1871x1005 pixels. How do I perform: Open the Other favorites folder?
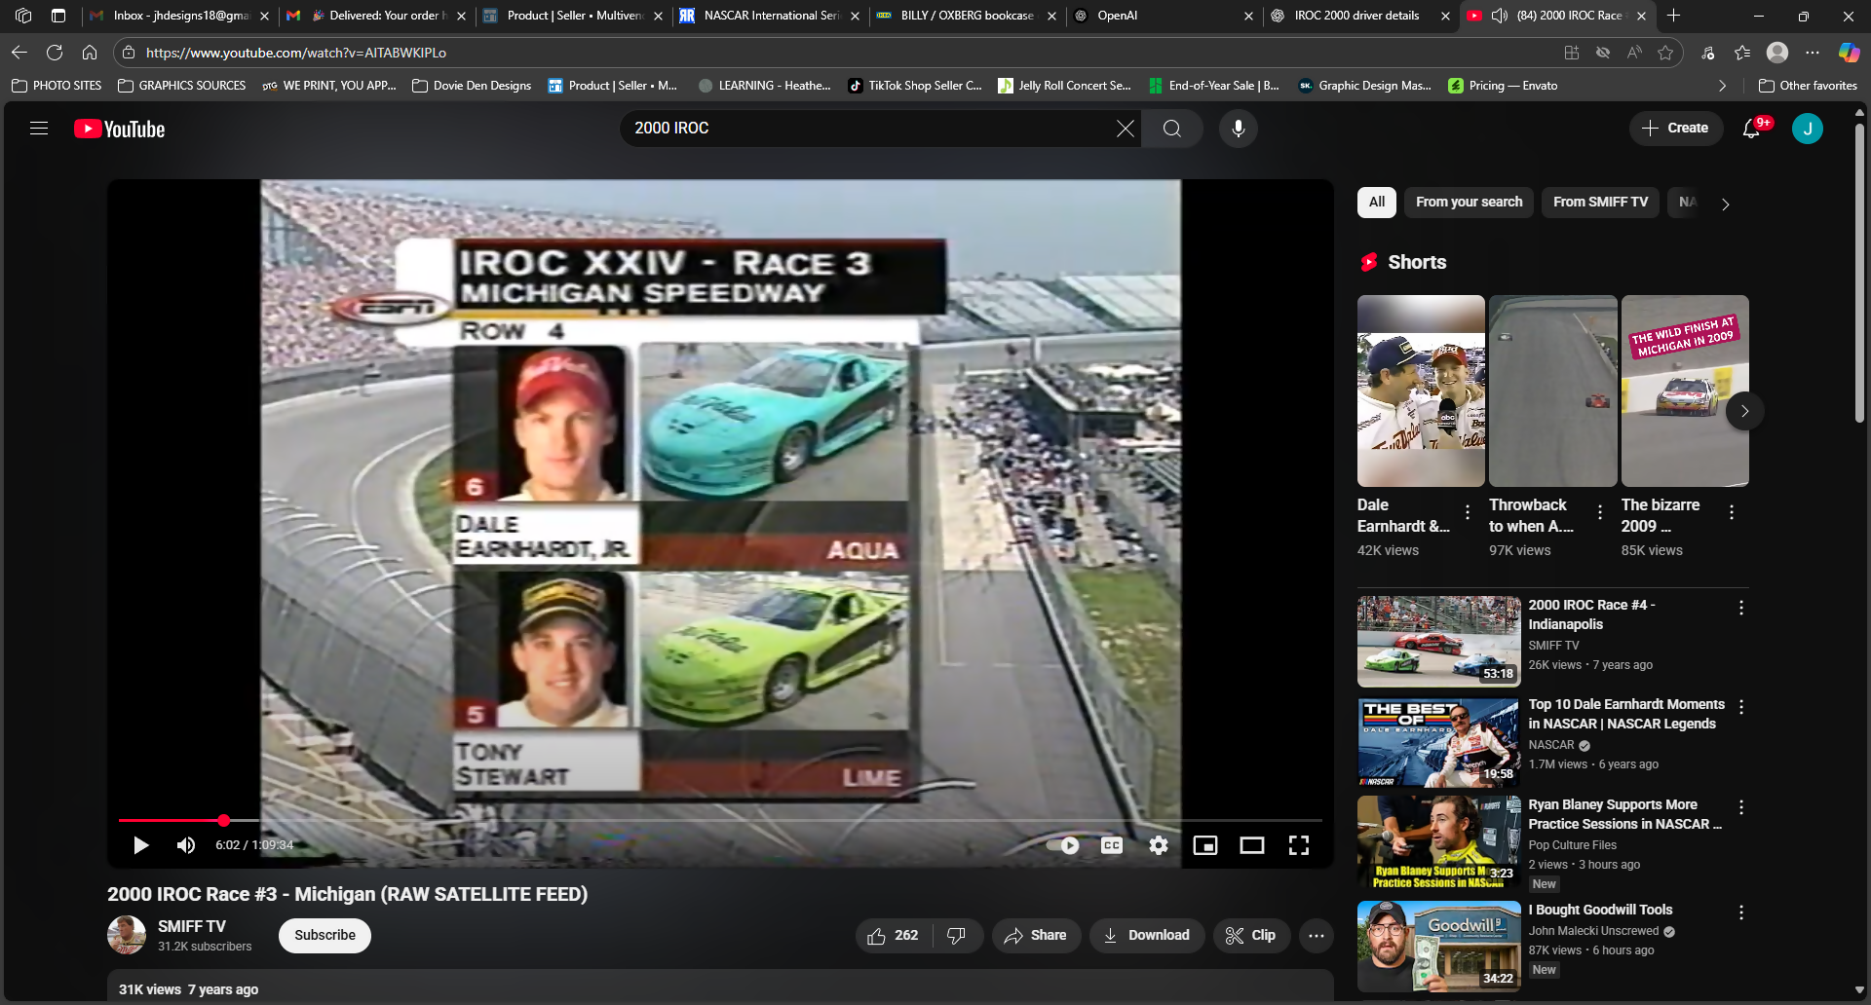pyautogui.click(x=1809, y=86)
